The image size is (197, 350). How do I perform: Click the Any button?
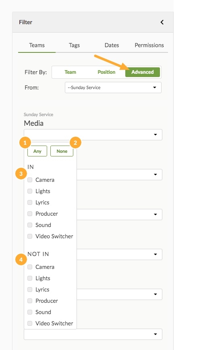[37, 151]
